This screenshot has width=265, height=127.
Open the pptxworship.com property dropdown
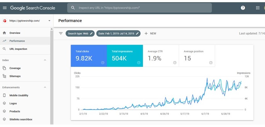49,21
